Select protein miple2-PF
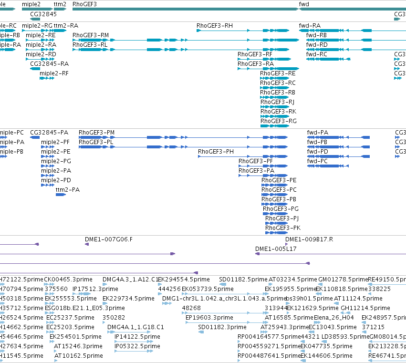The width and height of the screenshot is (406, 363). click(55, 143)
